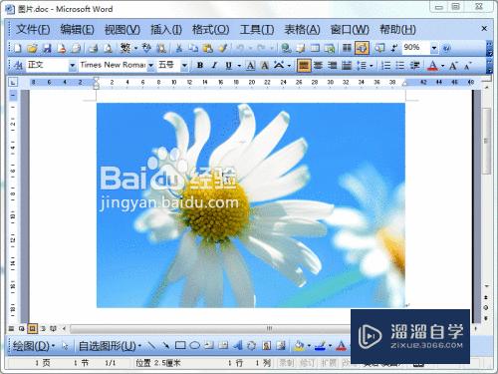Select the daisy flower picture in the document
The image size is (498, 374).
[x=251, y=205]
